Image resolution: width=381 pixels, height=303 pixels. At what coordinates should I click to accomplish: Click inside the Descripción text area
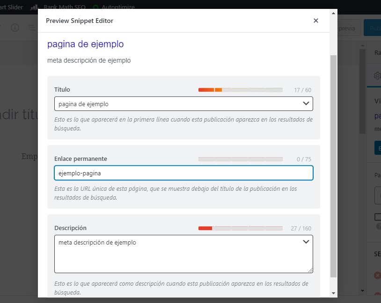point(183,256)
